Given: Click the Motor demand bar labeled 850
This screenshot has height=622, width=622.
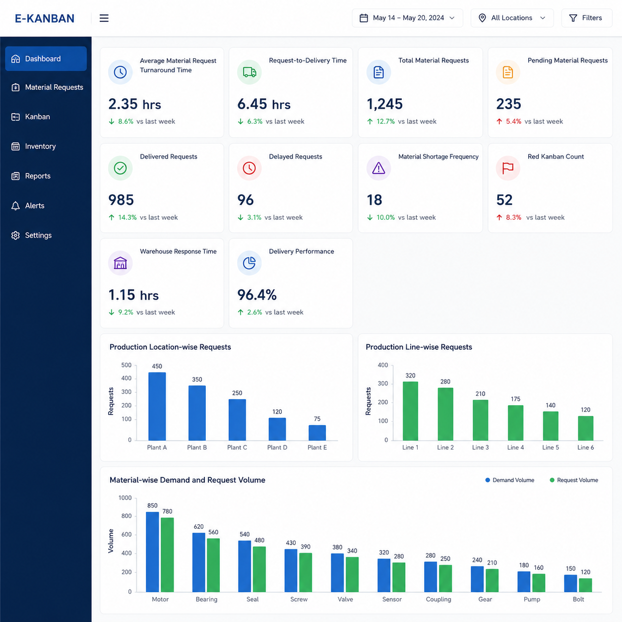Looking at the screenshot, I should click(152, 552).
